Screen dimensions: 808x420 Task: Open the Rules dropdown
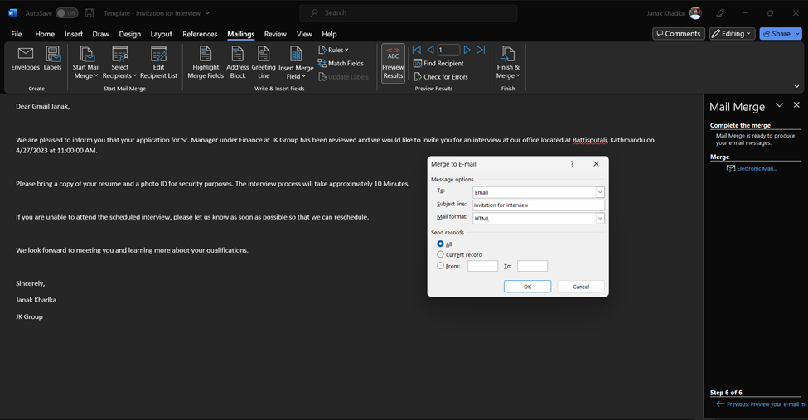pos(334,50)
